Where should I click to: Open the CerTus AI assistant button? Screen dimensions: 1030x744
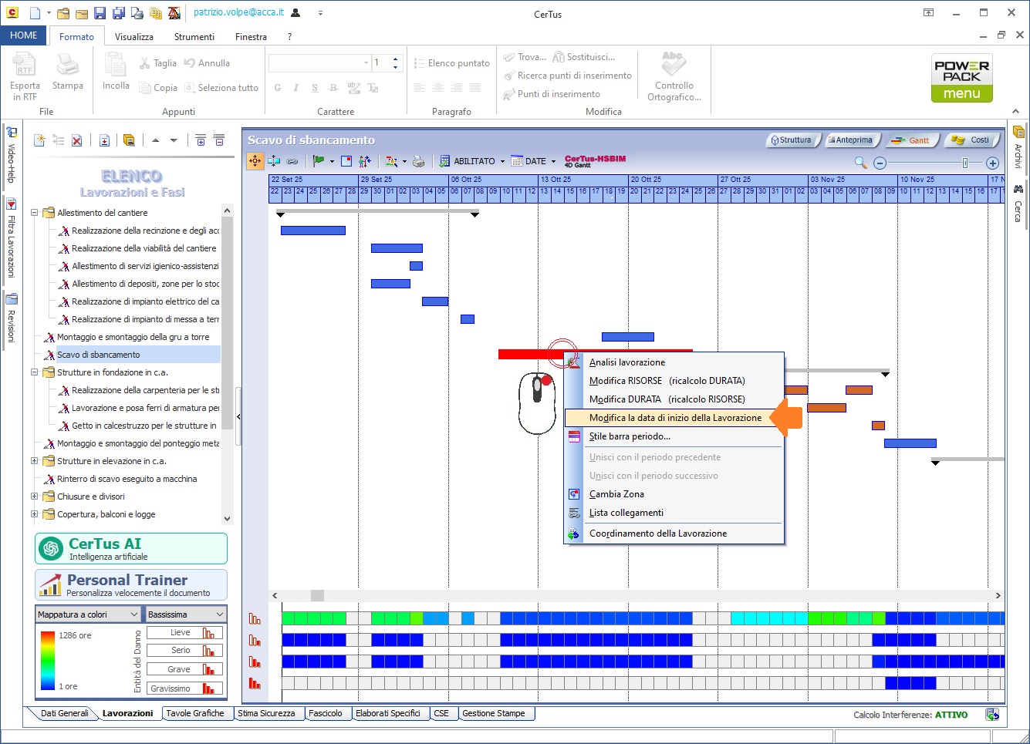pyautogui.click(x=131, y=548)
